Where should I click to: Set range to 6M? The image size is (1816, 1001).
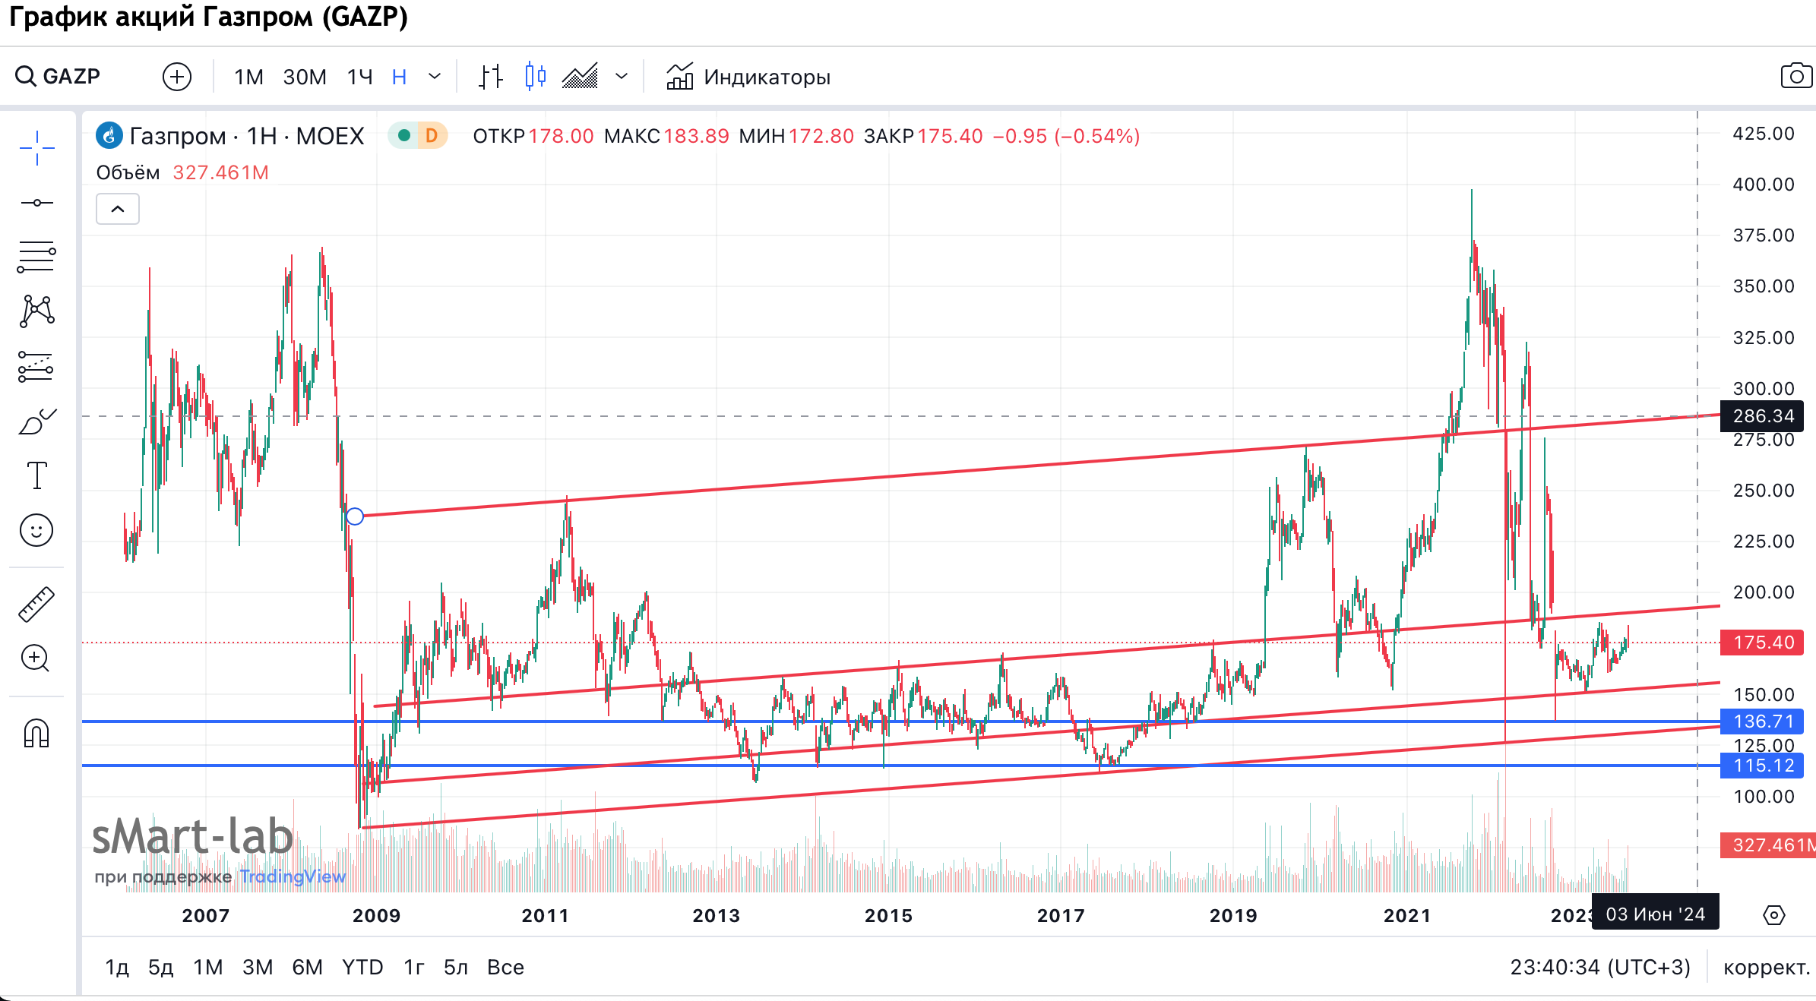tap(308, 967)
